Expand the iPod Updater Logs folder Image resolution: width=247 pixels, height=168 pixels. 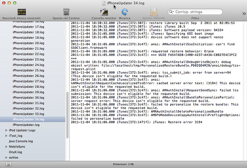click(x=6, y=130)
